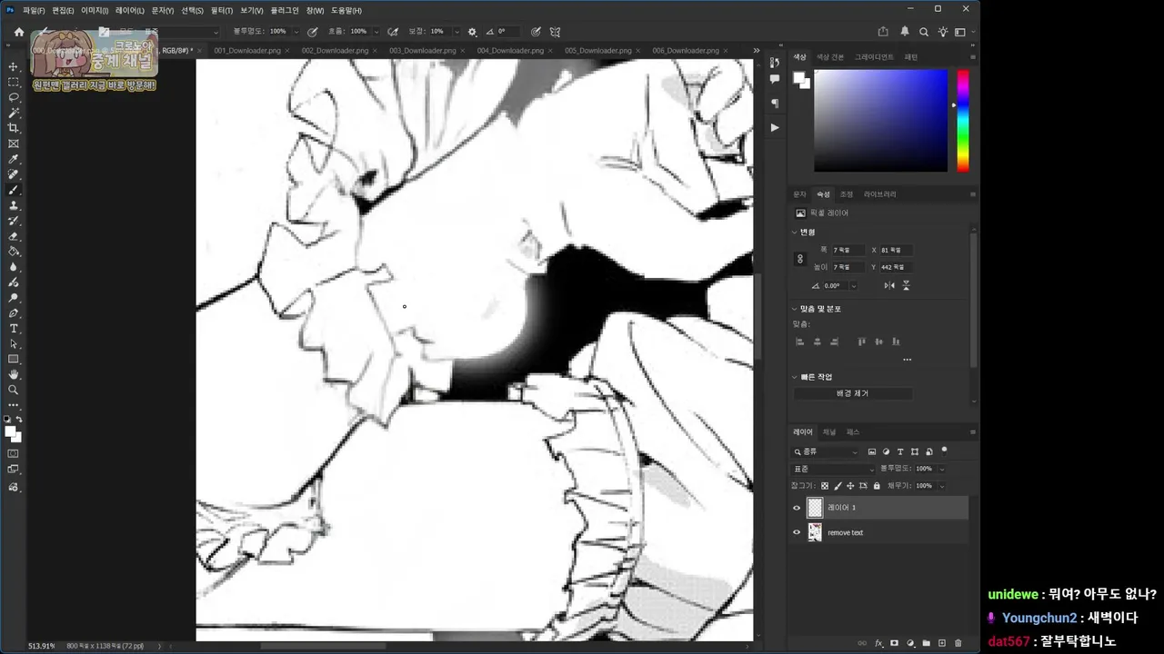Select the Eraser tool
The height and width of the screenshot is (654, 1164).
click(13, 236)
